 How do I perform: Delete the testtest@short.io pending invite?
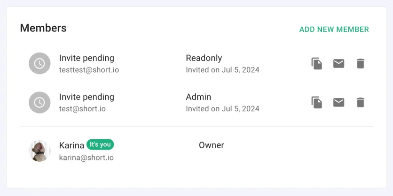coord(360,63)
